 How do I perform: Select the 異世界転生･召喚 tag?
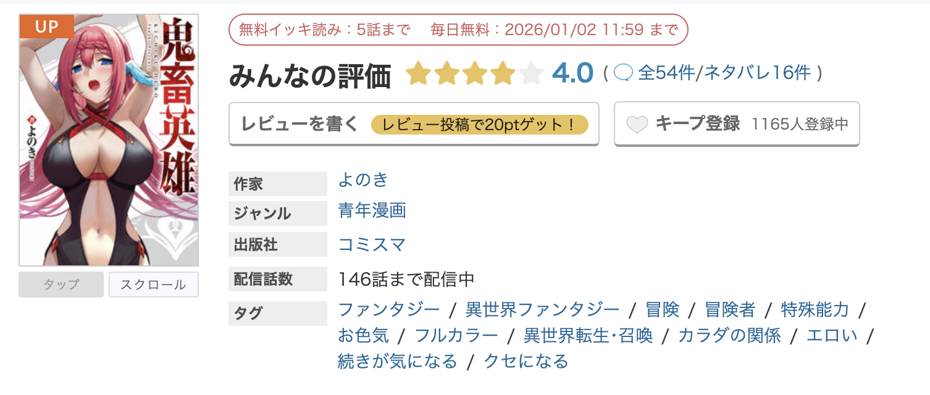click(x=588, y=335)
